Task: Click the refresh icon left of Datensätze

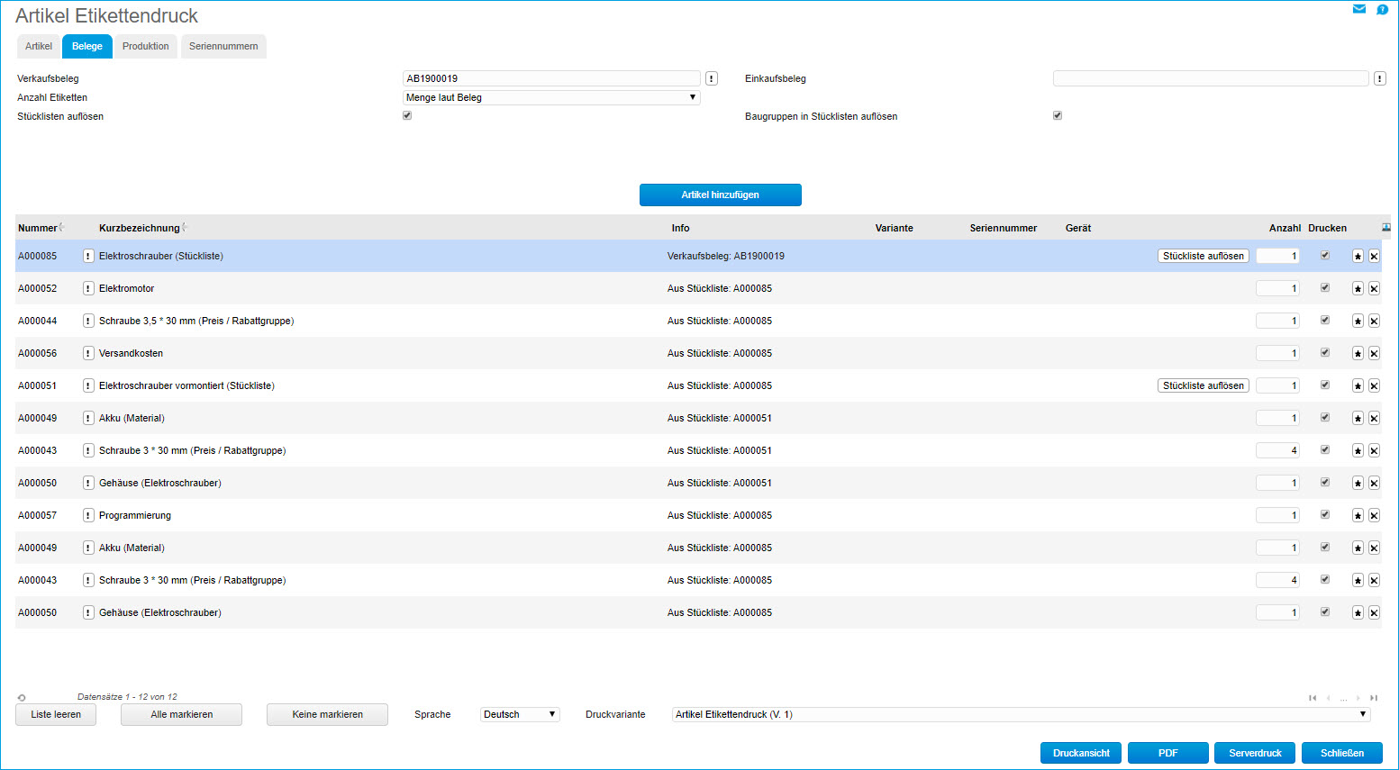Action: click(x=22, y=697)
